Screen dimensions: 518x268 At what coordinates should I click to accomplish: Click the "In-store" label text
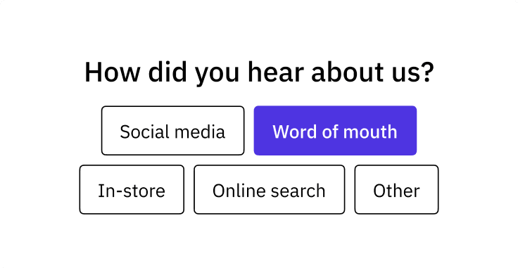click(132, 191)
